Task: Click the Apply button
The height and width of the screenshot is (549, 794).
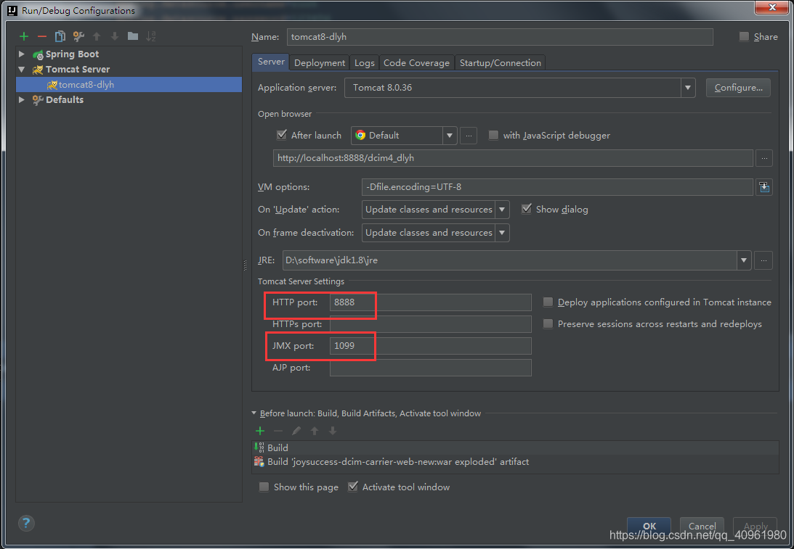Action: point(755,526)
